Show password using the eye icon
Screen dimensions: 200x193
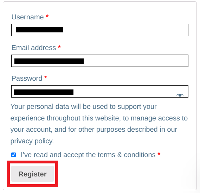[180, 95]
